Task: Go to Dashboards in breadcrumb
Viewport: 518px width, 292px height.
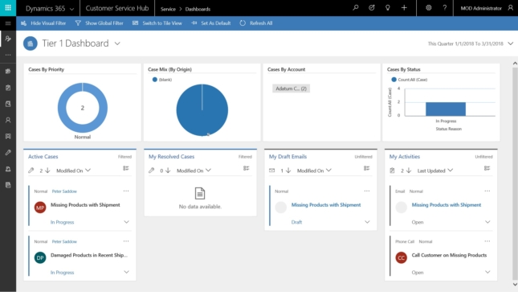Action: (x=198, y=9)
